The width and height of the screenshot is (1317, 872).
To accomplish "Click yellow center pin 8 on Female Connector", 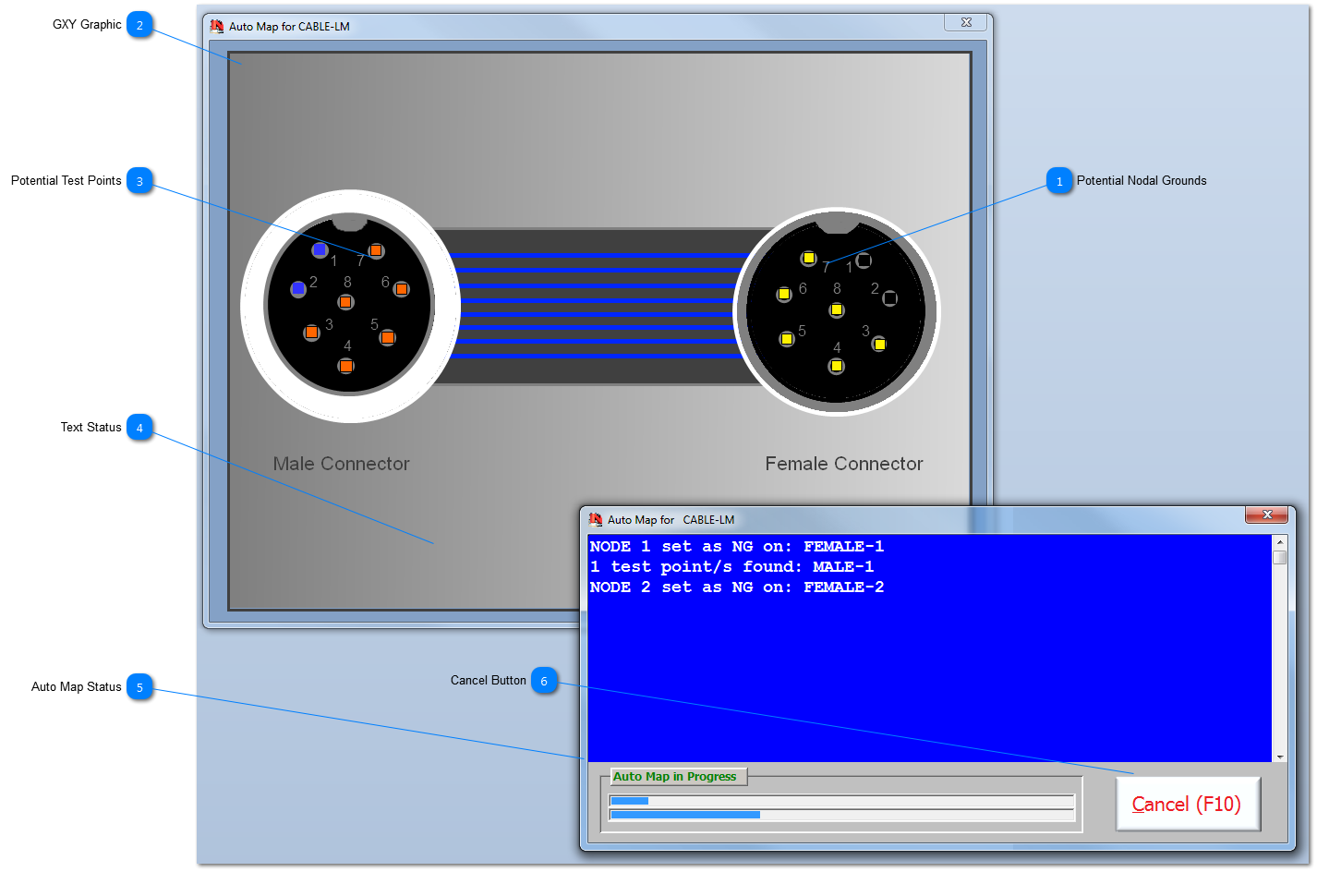I will pos(837,309).
